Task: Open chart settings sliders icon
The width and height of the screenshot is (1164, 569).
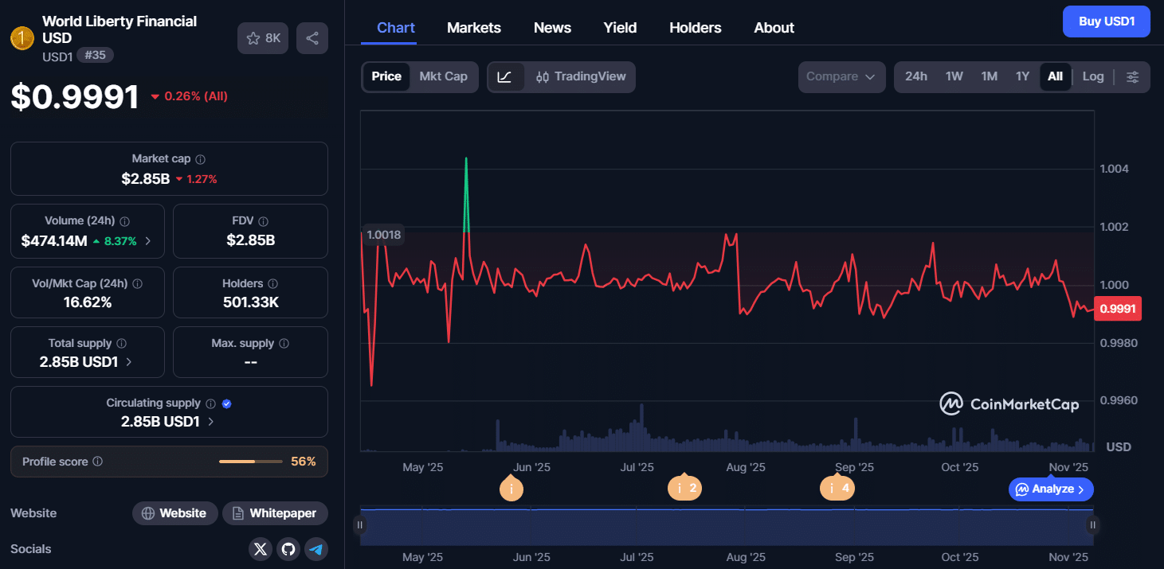Action: 1133,77
